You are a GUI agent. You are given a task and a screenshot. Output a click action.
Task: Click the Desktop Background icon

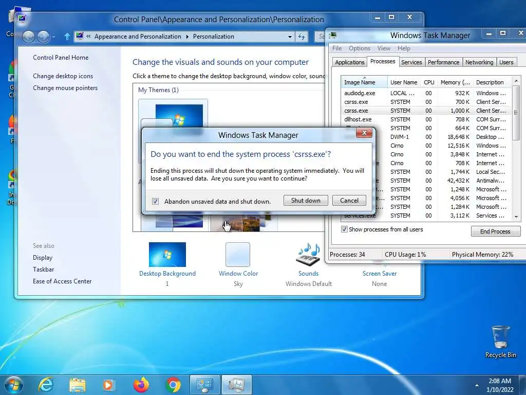(x=167, y=254)
